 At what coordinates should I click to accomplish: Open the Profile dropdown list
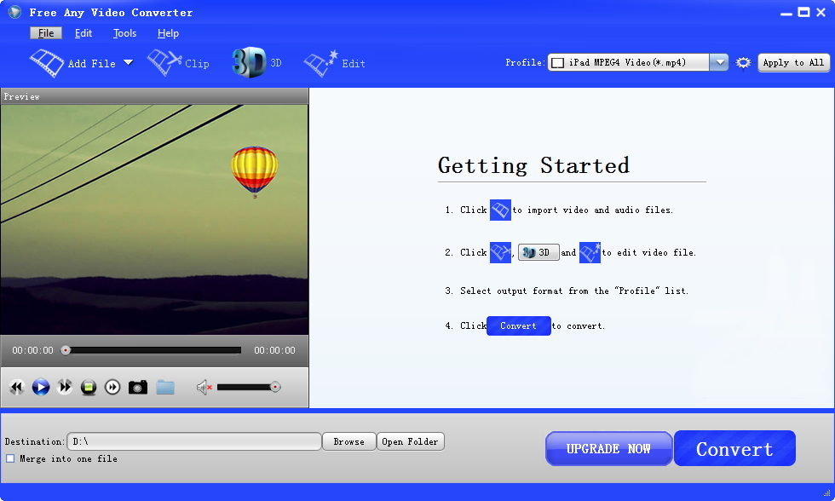click(x=719, y=61)
